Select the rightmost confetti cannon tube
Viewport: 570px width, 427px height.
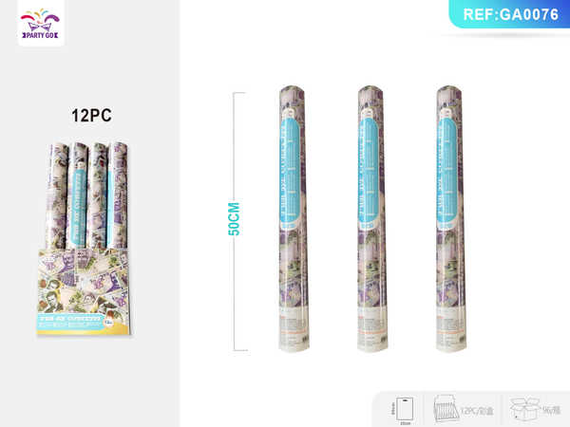(450, 219)
